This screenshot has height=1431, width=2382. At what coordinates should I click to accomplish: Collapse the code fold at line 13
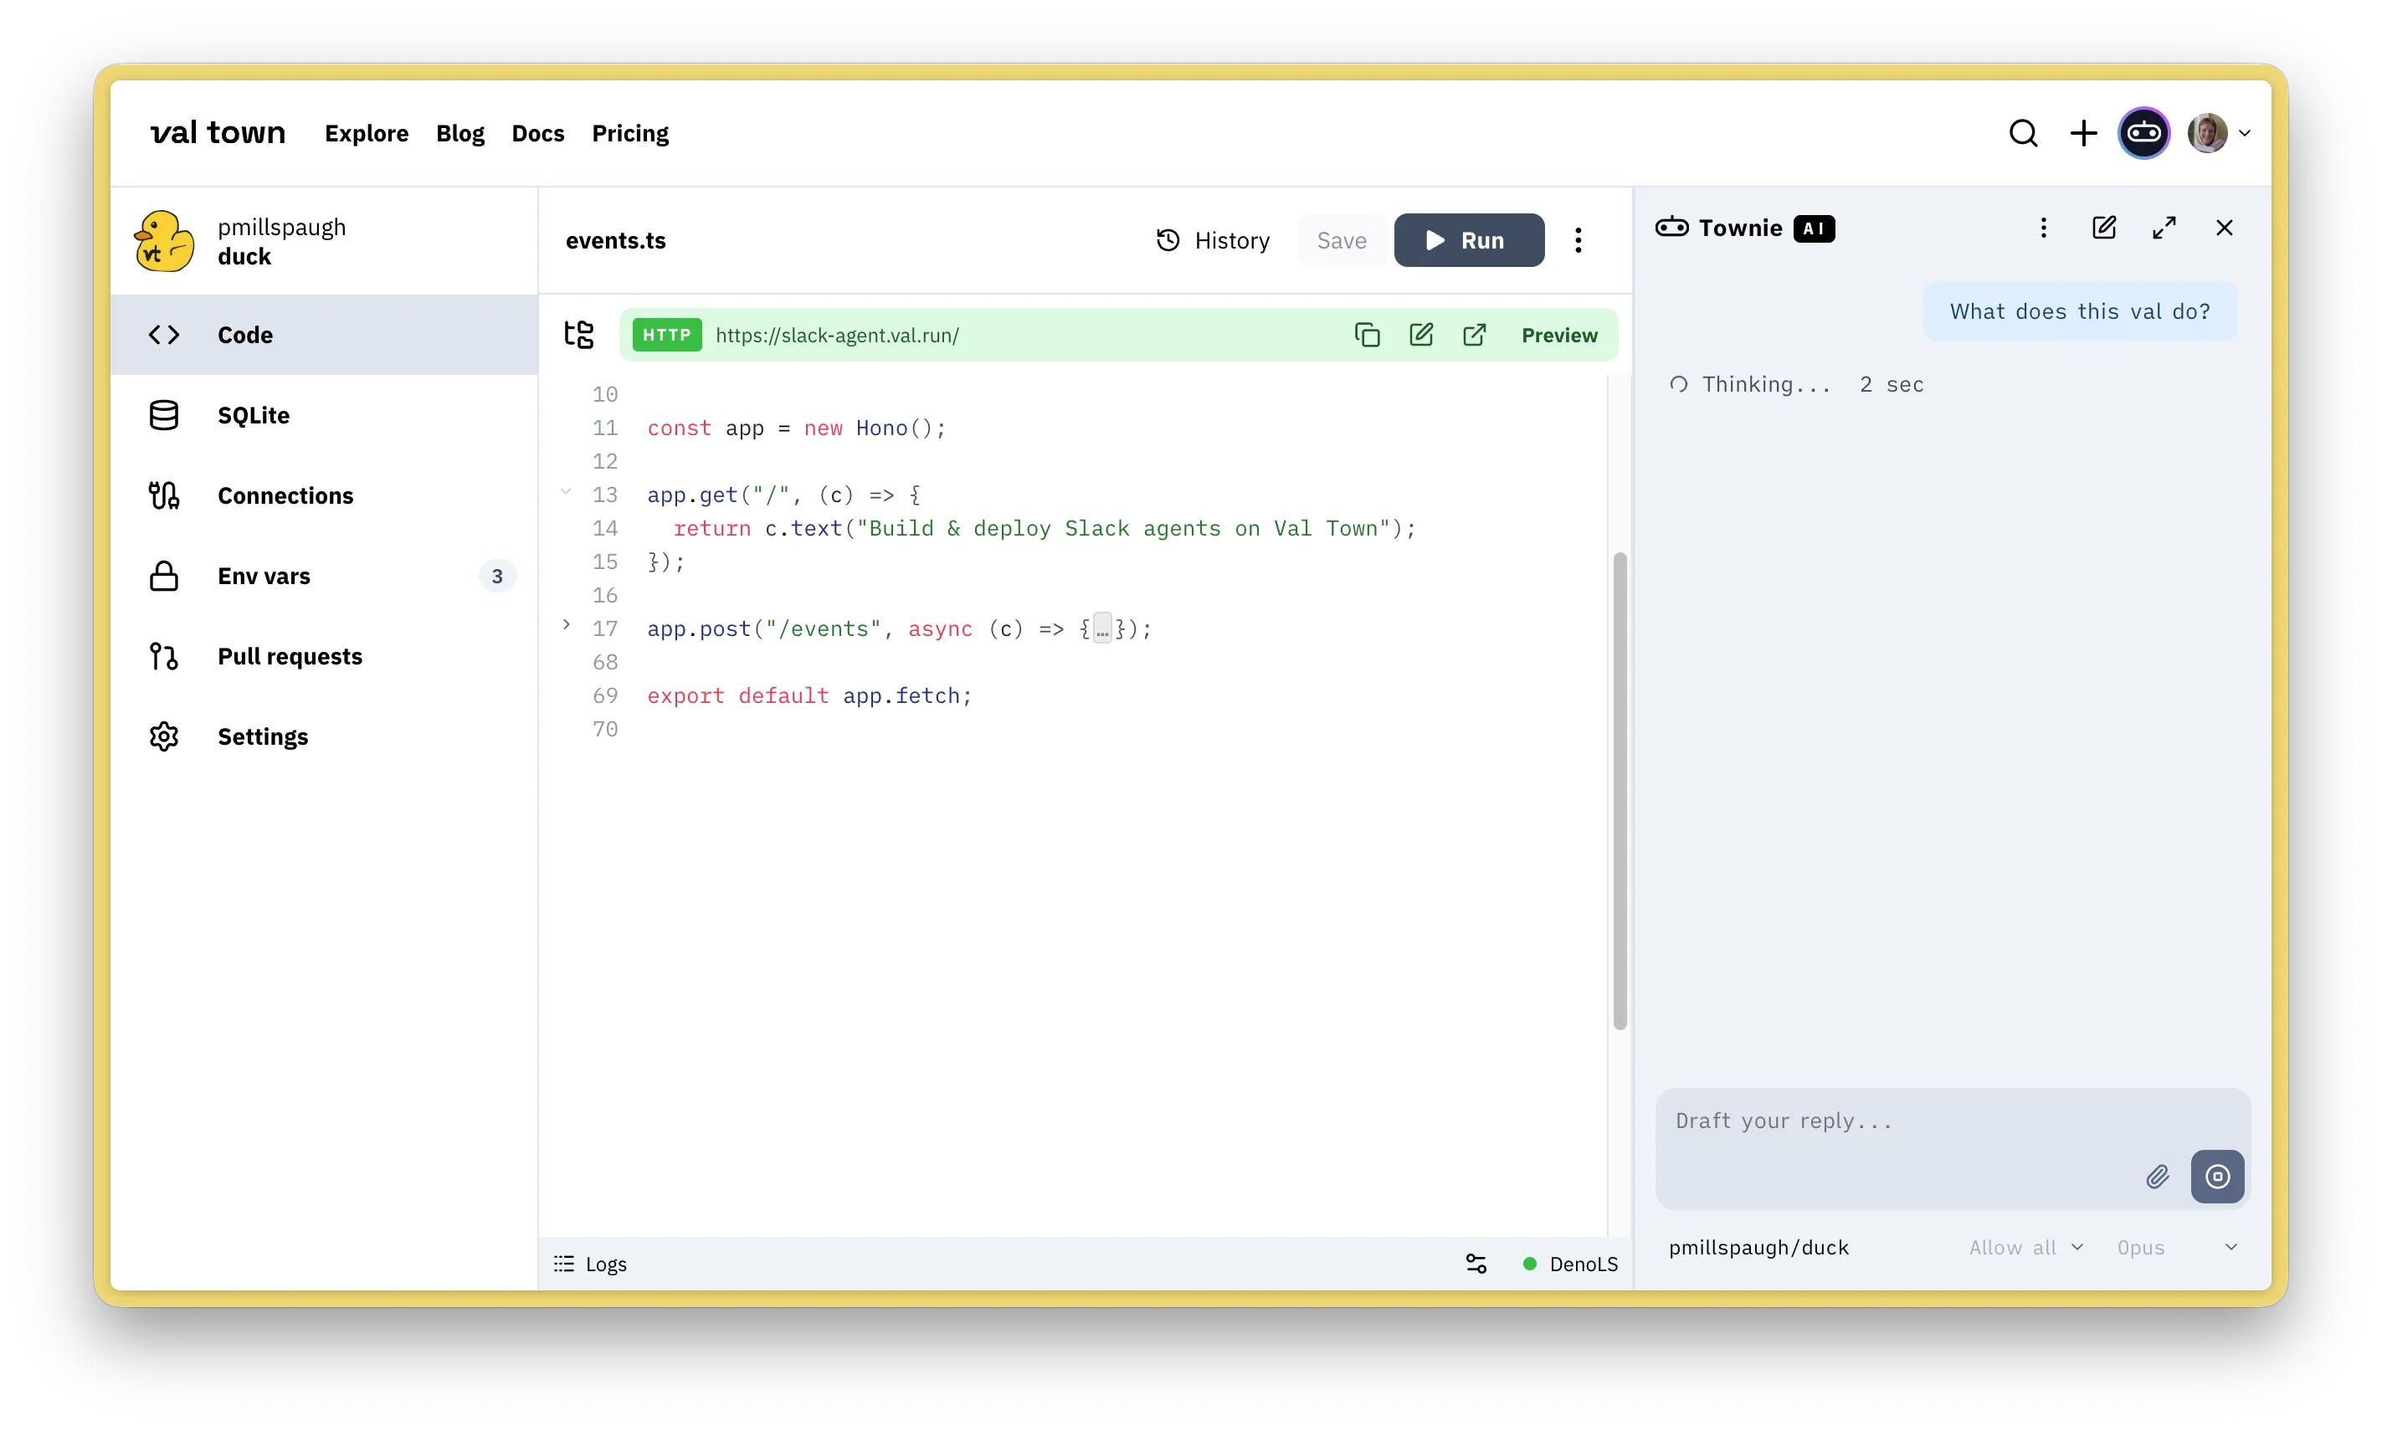566,492
